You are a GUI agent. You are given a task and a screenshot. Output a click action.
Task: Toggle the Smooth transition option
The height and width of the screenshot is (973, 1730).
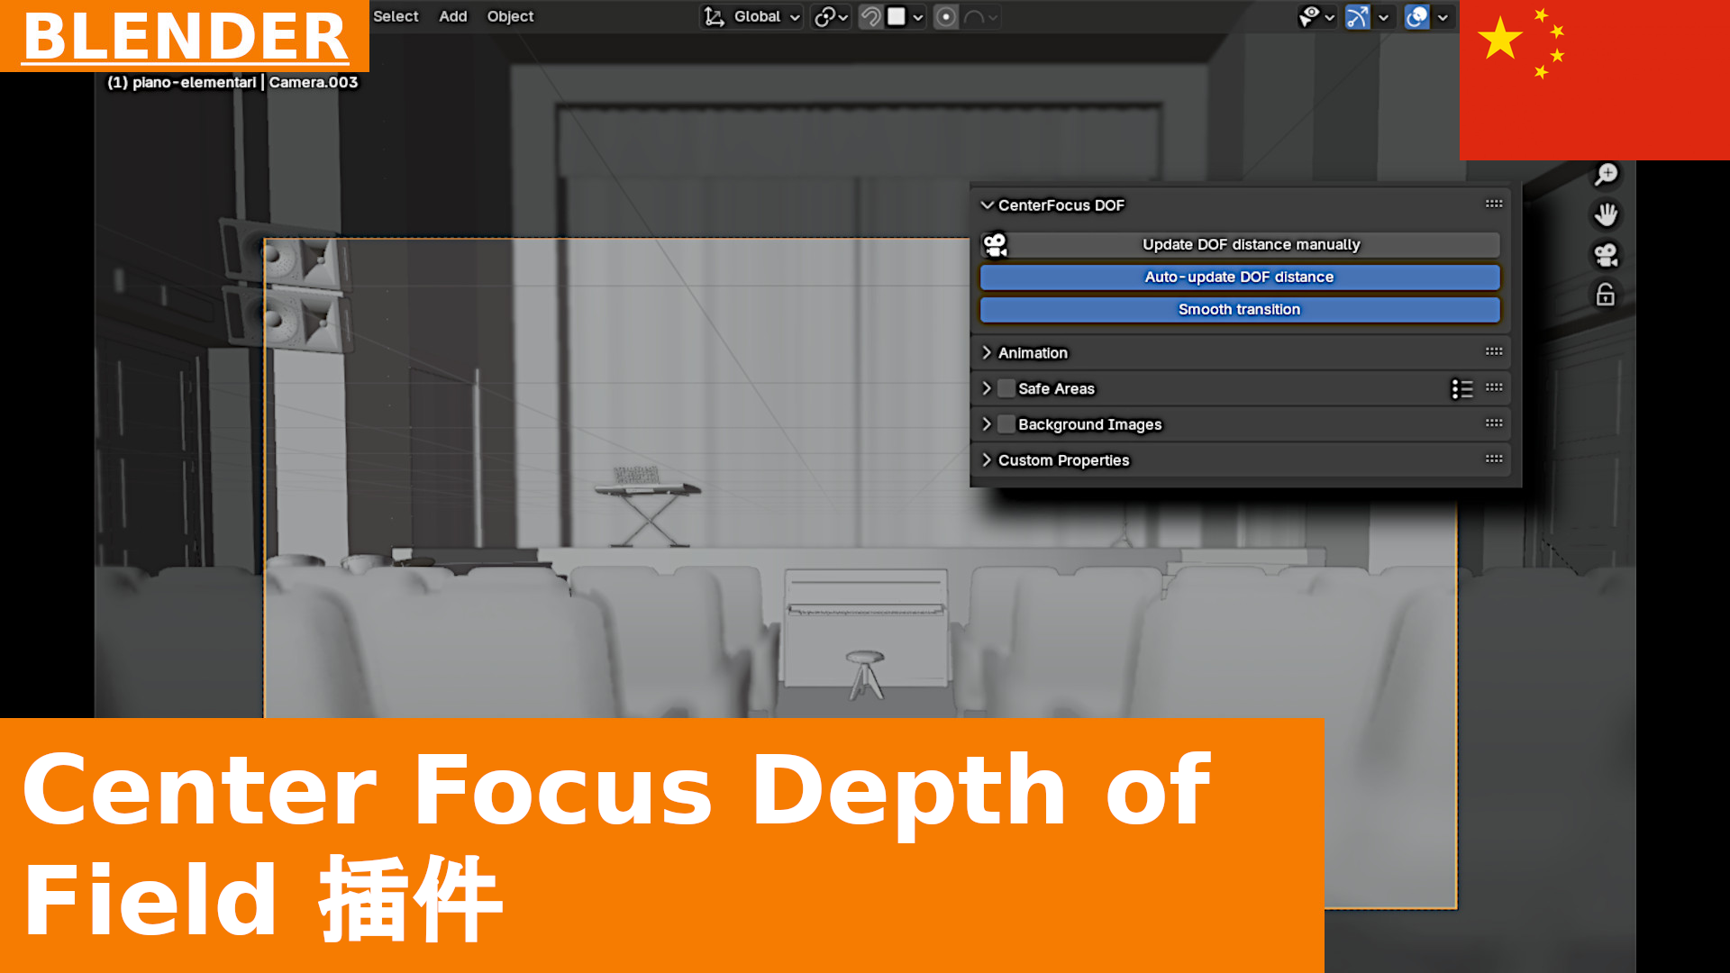pyautogui.click(x=1240, y=309)
